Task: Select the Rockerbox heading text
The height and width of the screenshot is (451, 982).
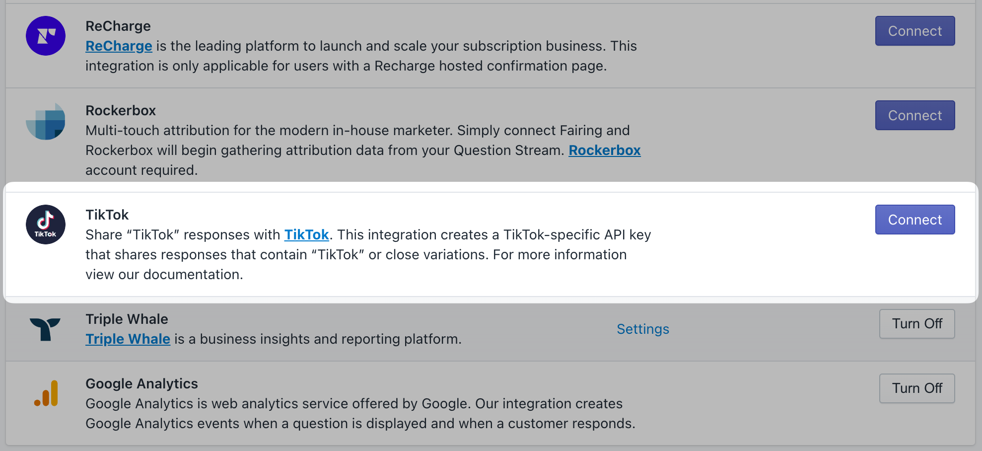Action: pyautogui.click(x=121, y=110)
